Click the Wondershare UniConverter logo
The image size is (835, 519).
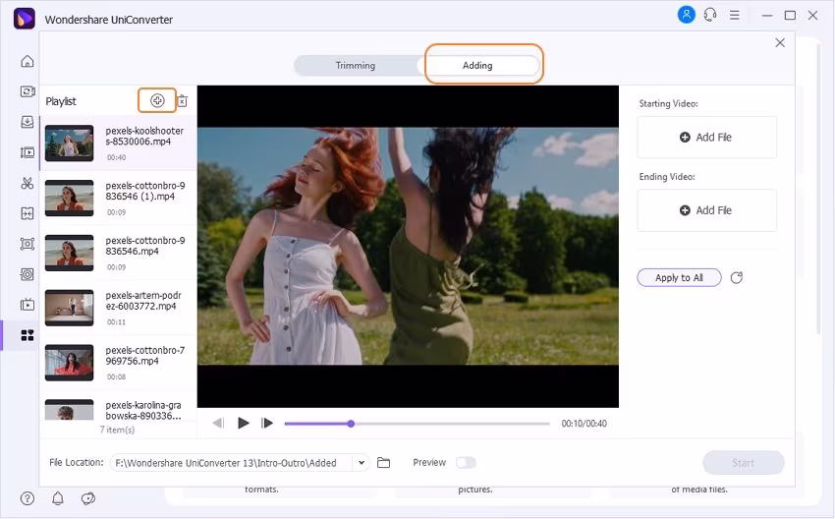(x=24, y=20)
